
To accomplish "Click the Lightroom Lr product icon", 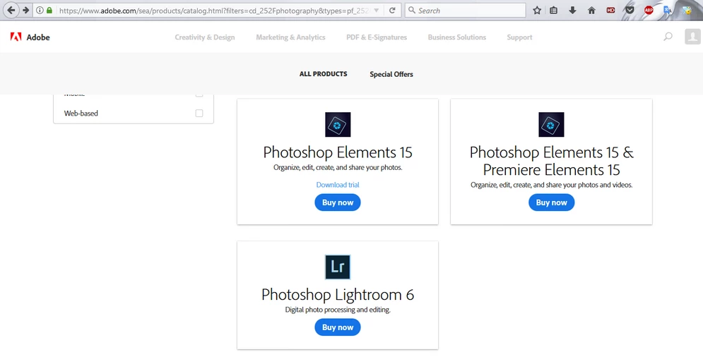I will 338,267.
